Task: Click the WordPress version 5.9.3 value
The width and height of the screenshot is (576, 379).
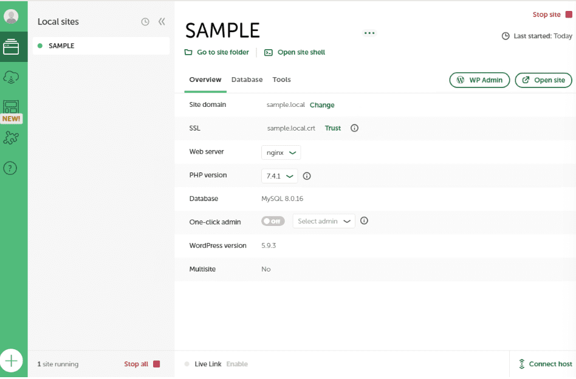Action: tap(269, 246)
